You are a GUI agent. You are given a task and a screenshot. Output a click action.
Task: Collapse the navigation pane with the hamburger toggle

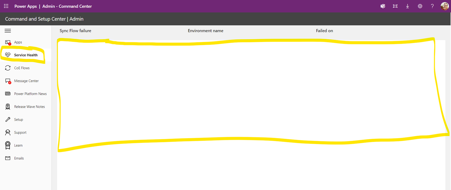[8, 31]
